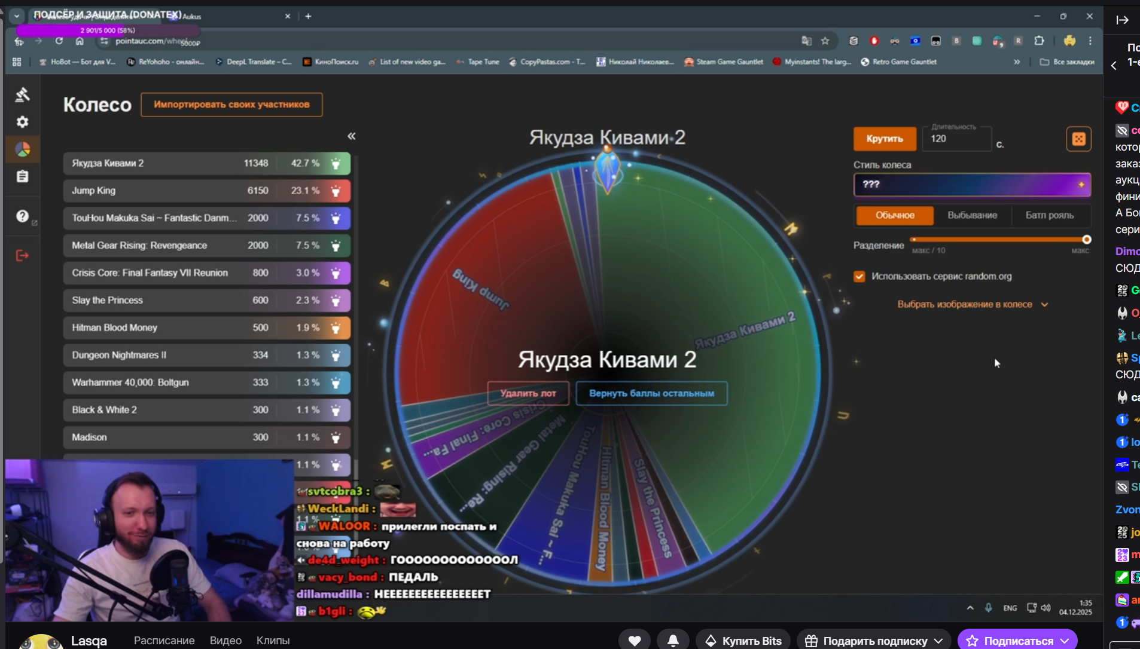Open the Steam Game Gauntlet bookmark
The image size is (1140, 649).
click(x=724, y=62)
